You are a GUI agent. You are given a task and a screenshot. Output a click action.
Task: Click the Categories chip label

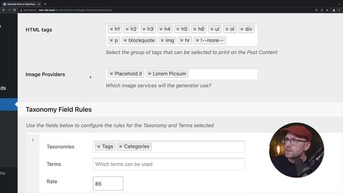point(137,146)
